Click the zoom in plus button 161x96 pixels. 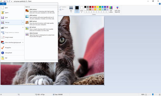[159, 94]
